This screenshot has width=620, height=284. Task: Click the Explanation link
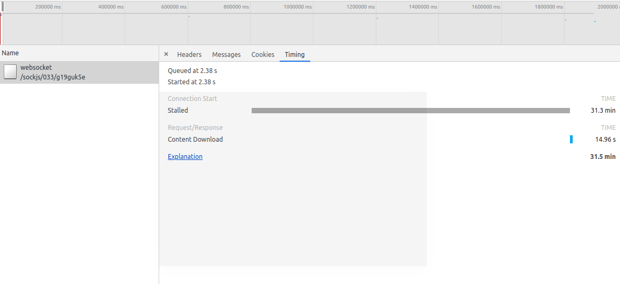coord(185,156)
